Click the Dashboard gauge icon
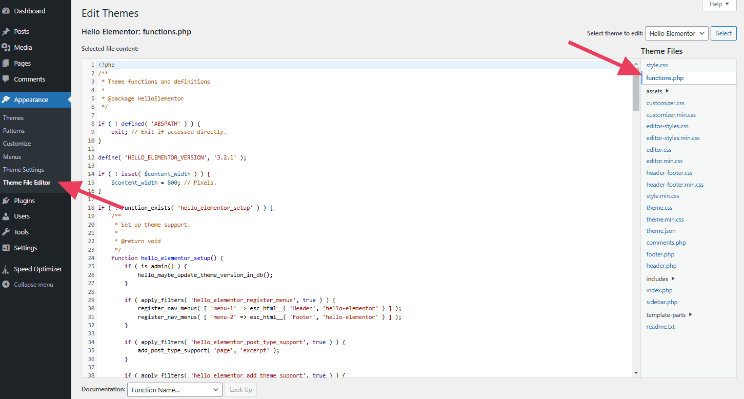 coord(6,11)
